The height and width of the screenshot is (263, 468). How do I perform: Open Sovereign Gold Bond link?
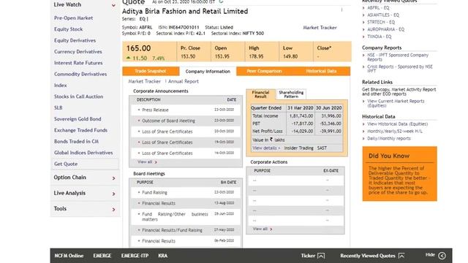pyautogui.click(x=78, y=119)
